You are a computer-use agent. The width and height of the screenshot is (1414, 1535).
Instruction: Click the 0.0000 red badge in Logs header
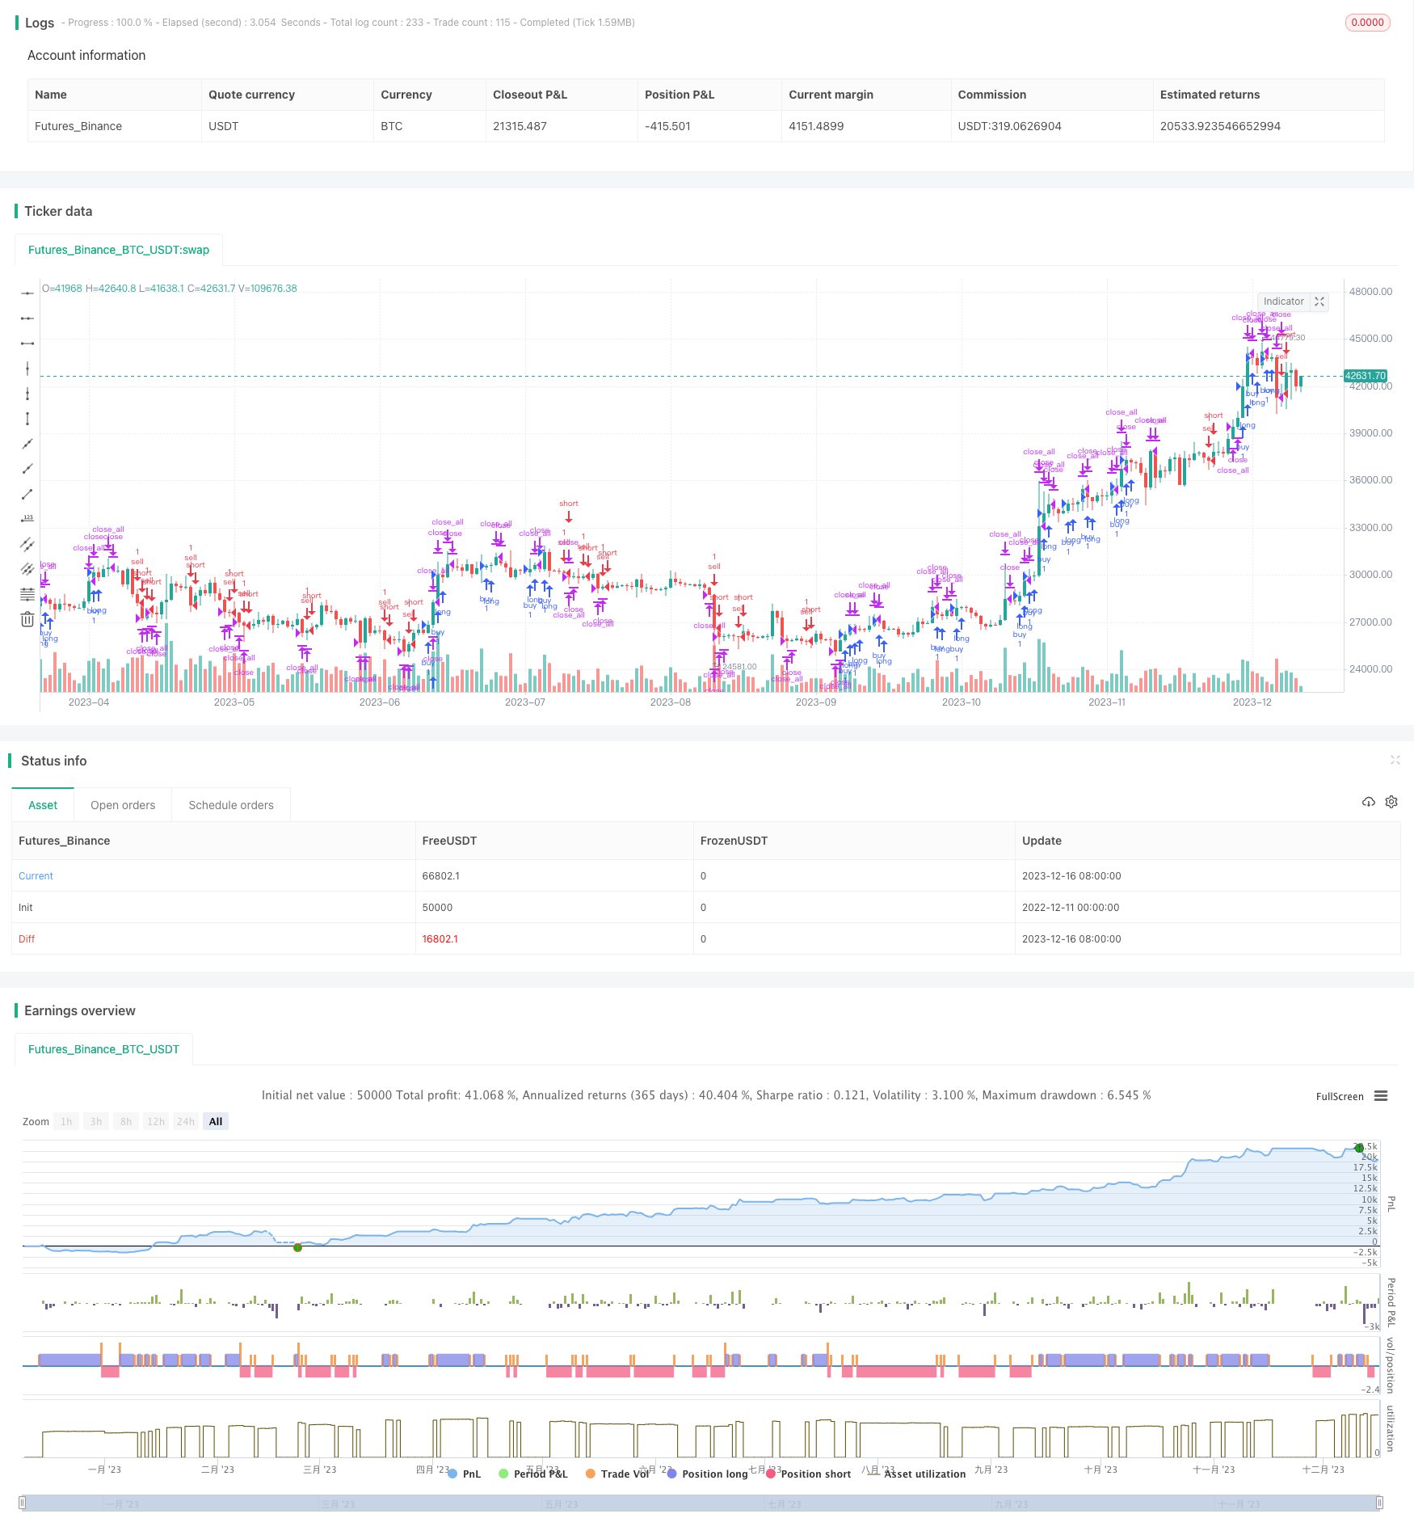(x=1367, y=23)
